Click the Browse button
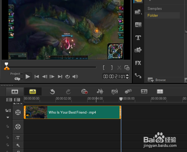The width and height of the screenshot is (187, 152). coord(157,80)
